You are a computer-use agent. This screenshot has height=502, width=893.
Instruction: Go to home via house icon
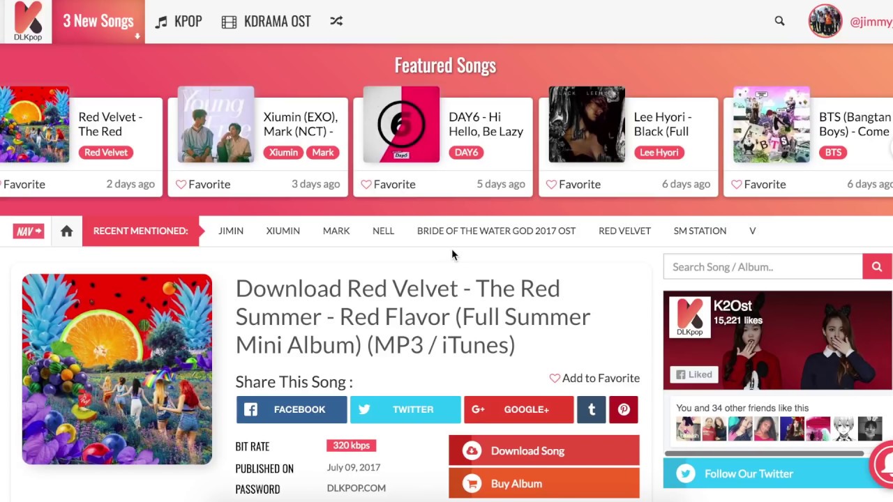click(x=66, y=231)
